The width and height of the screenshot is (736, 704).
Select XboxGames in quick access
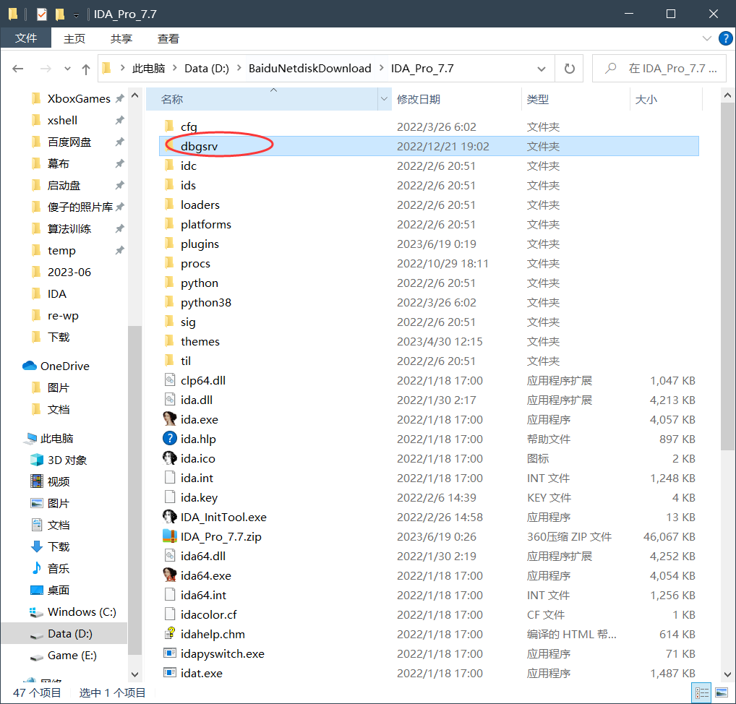[78, 98]
